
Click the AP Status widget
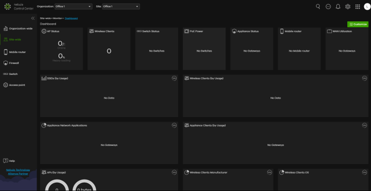(62, 49)
